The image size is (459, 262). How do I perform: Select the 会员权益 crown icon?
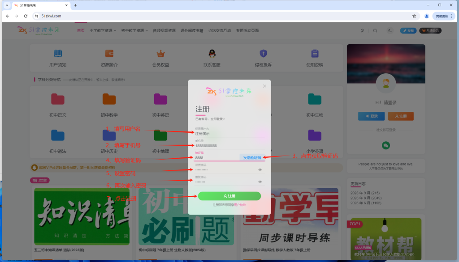pyautogui.click(x=161, y=54)
